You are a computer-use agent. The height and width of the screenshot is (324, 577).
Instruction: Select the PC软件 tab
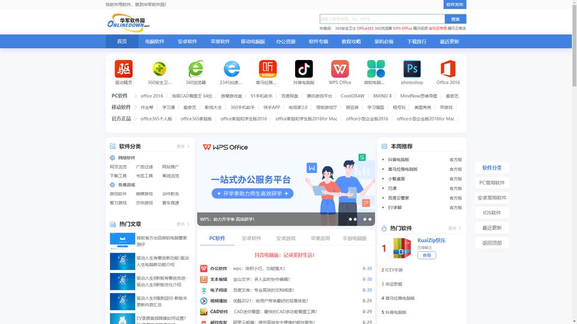(x=217, y=238)
